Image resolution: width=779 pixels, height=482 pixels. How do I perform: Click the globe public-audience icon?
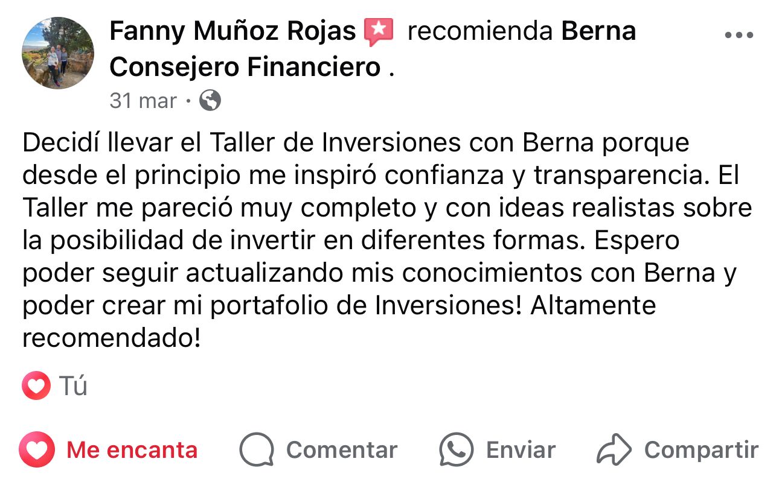tap(210, 101)
